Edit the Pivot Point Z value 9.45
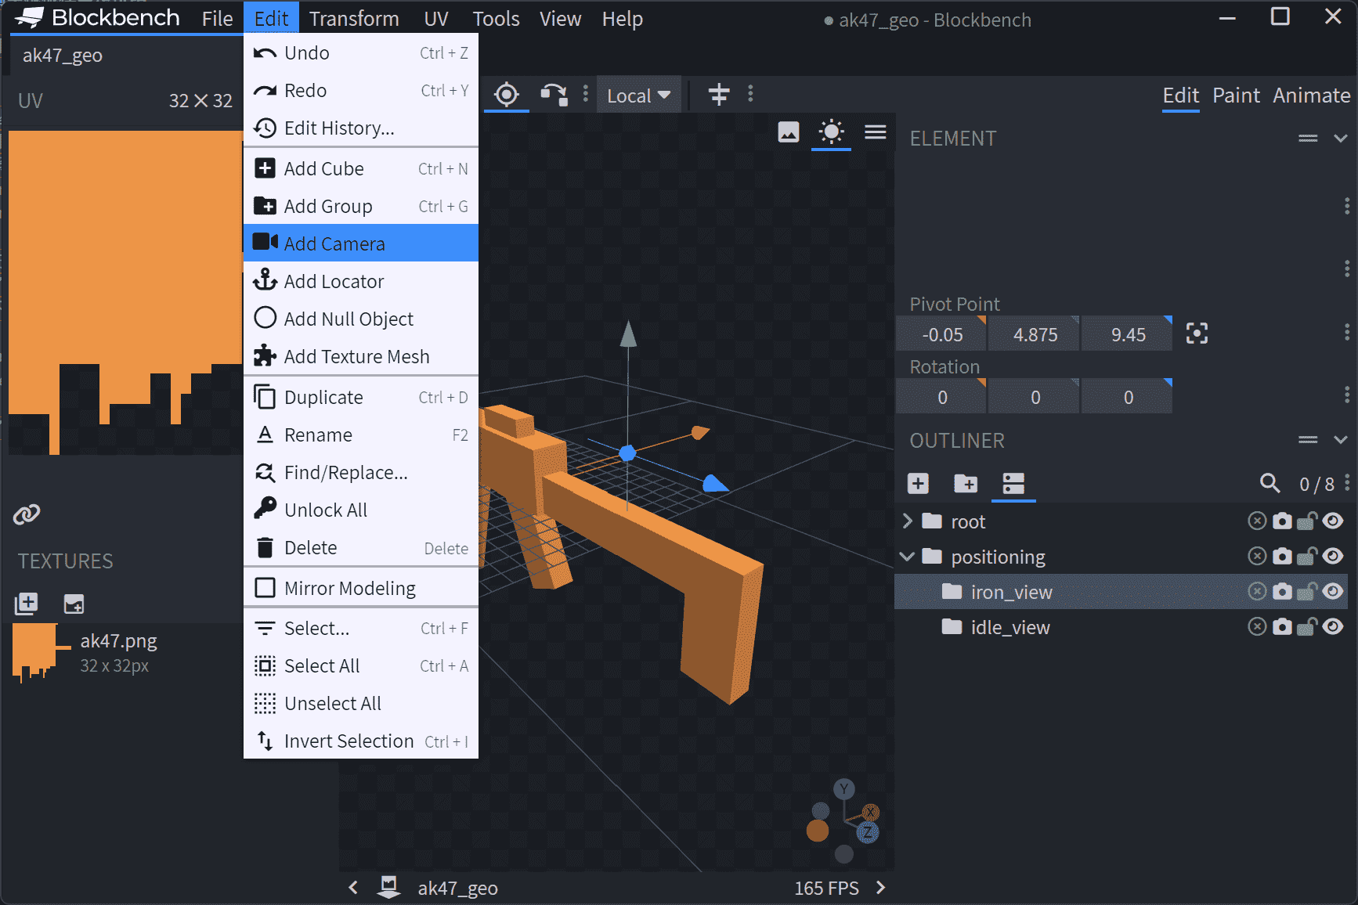This screenshot has width=1358, height=905. coord(1128,334)
